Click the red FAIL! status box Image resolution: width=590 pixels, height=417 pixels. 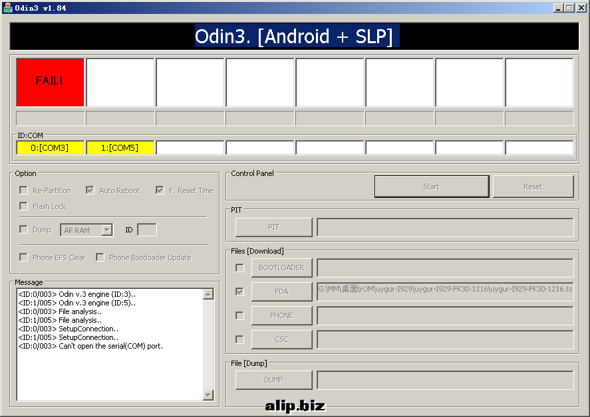[50, 82]
